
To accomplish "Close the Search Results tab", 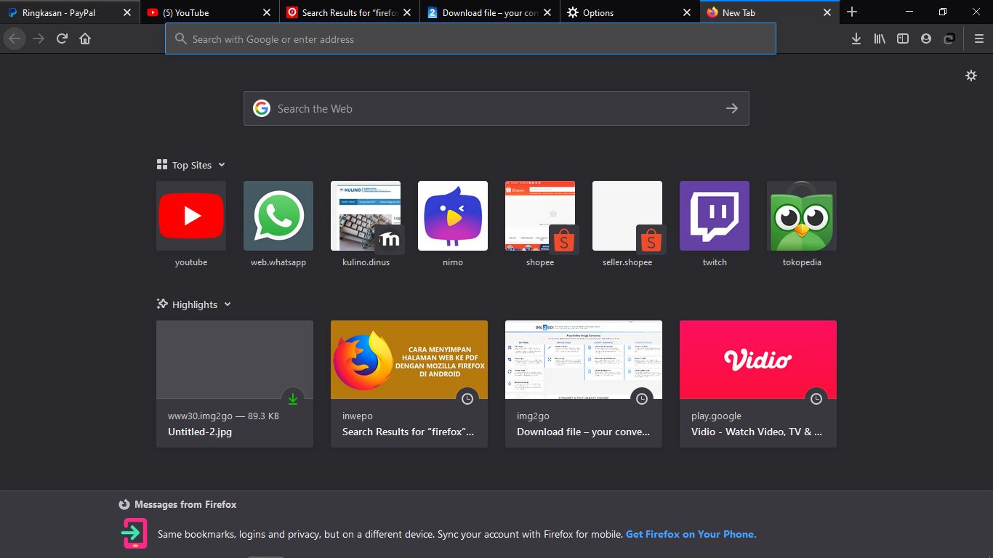I will 406,12.
